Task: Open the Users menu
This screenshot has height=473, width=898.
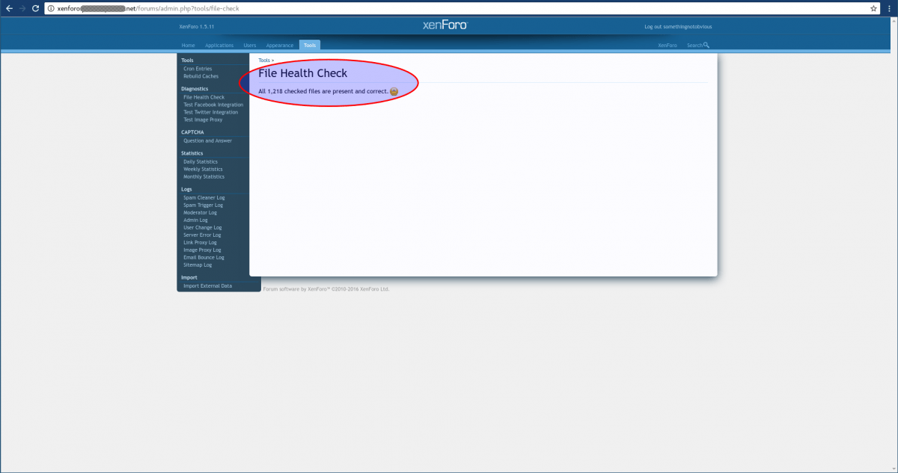Action: [250, 45]
